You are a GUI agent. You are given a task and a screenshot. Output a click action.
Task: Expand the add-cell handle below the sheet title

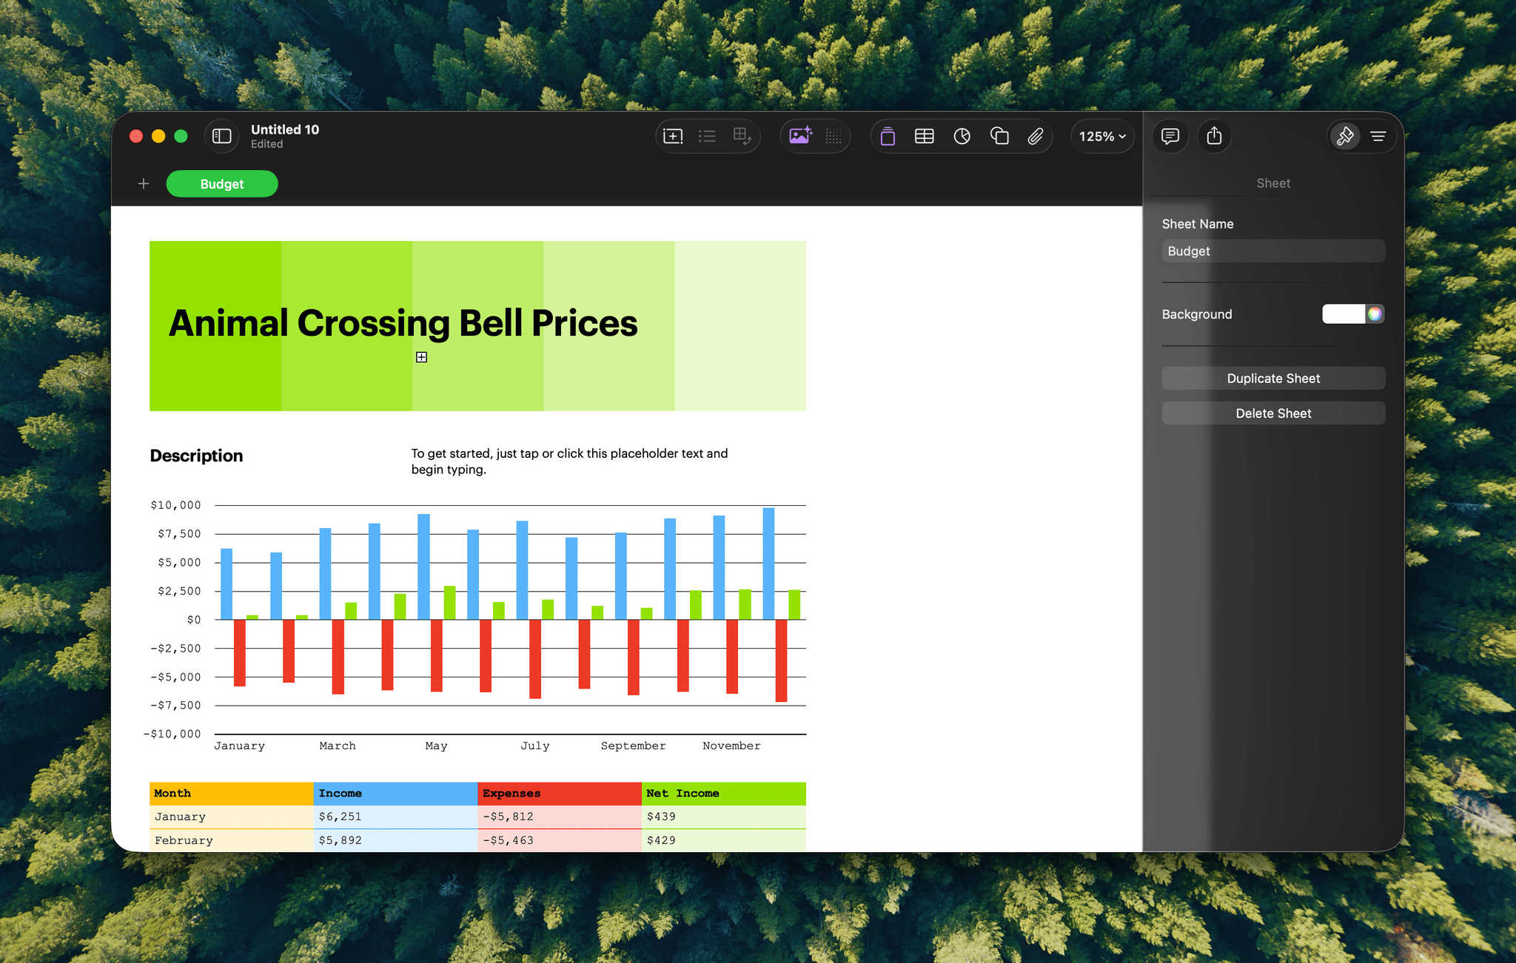[421, 357]
